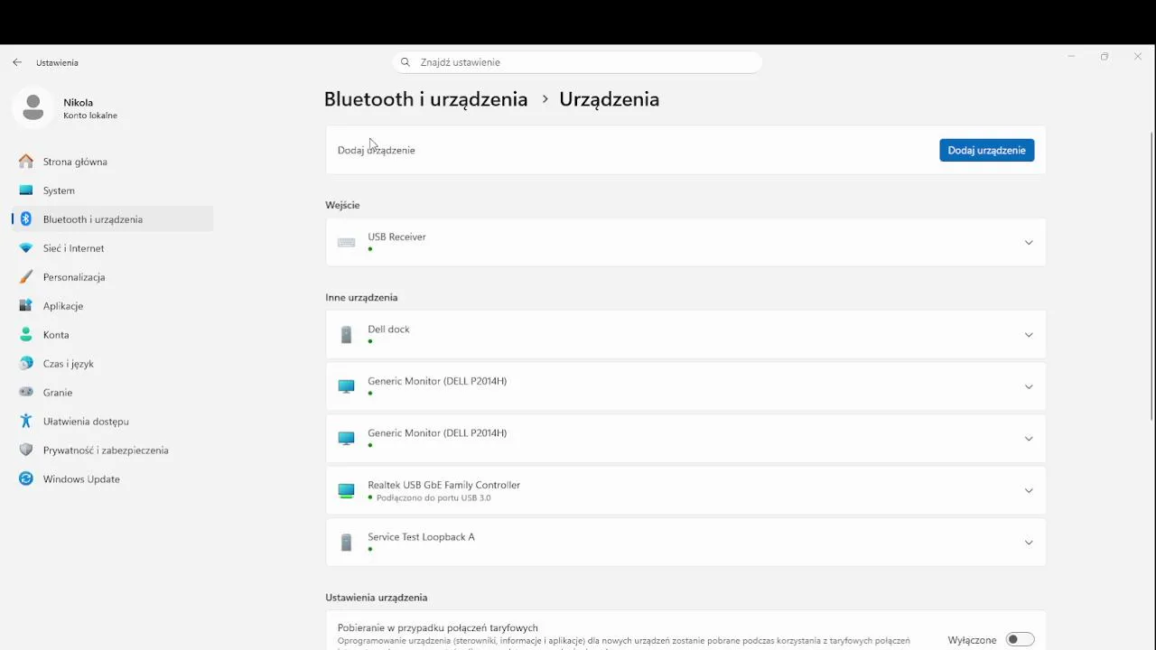Open the System settings category
The height and width of the screenshot is (650, 1156).
(x=113, y=190)
